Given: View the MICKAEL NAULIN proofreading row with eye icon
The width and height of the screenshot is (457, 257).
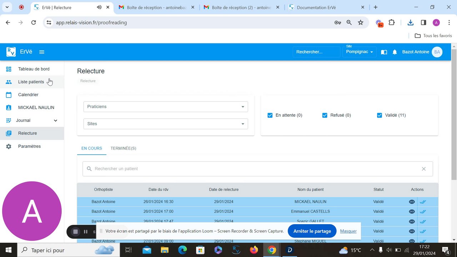Looking at the screenshot, I should [x=412, y=202].
